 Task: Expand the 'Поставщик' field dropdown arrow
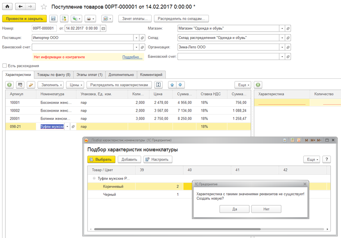pos(136,38)
